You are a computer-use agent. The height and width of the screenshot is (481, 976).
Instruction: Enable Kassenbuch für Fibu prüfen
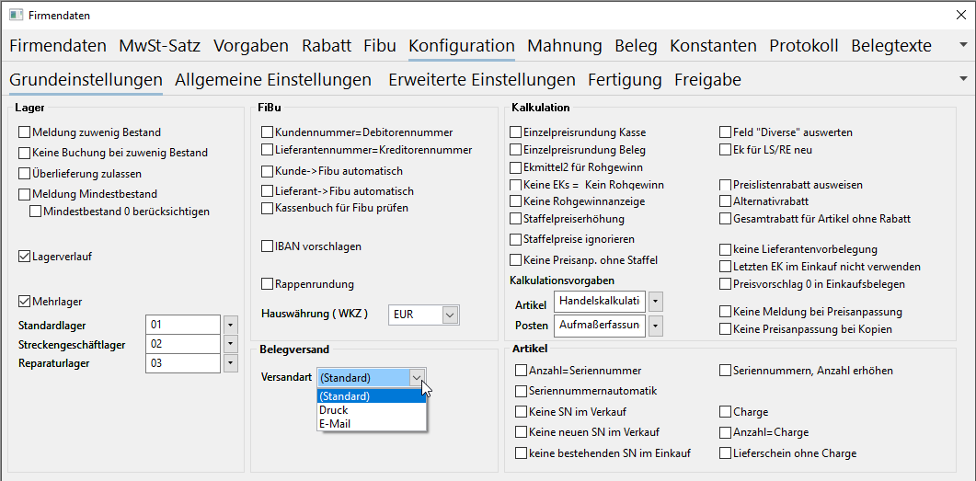pyautogui.click(x=267, y=208)
